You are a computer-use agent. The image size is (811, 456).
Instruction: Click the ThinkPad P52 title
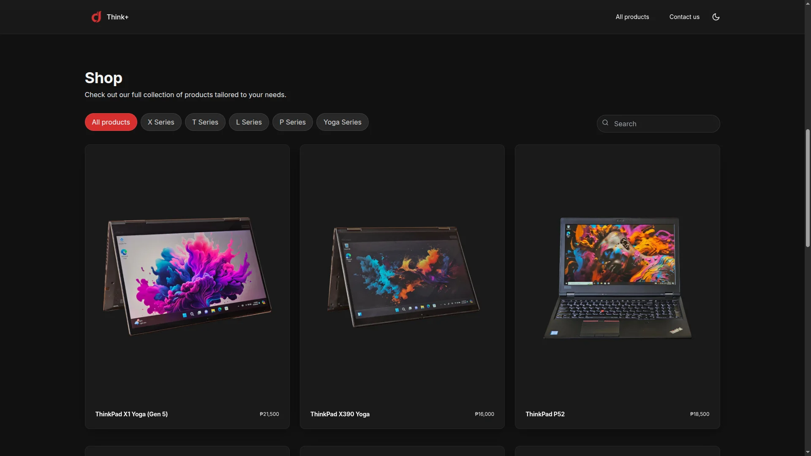pyautogui.click(x=545, y=414)
